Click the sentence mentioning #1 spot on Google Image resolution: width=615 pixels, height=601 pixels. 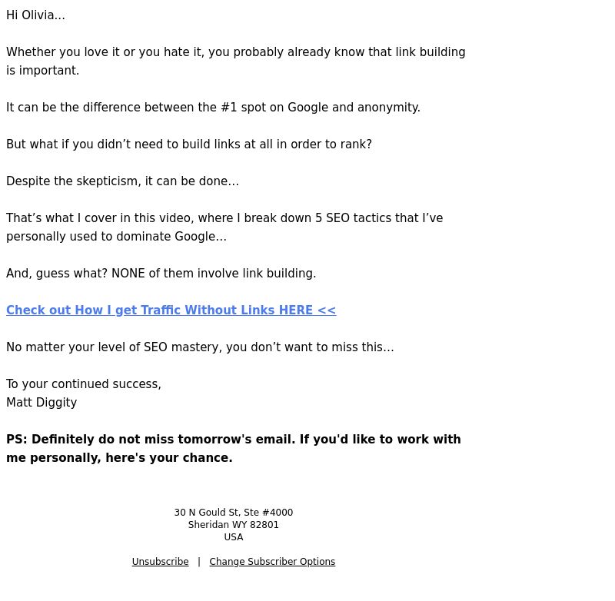[214, 108]
